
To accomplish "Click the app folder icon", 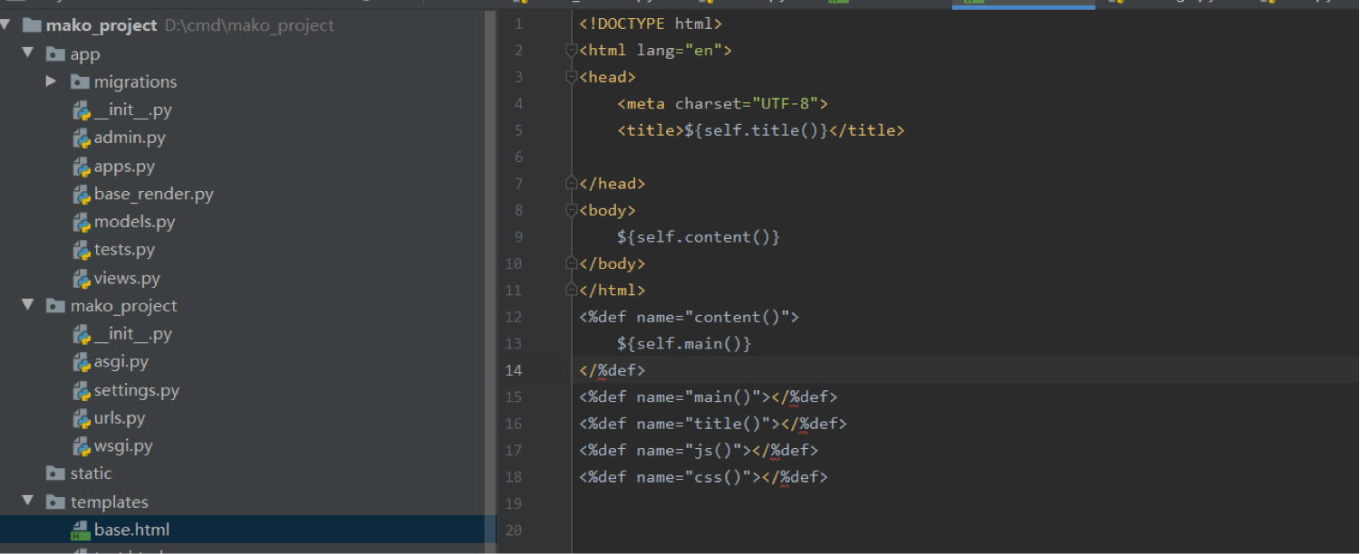I will coord(56,54).
